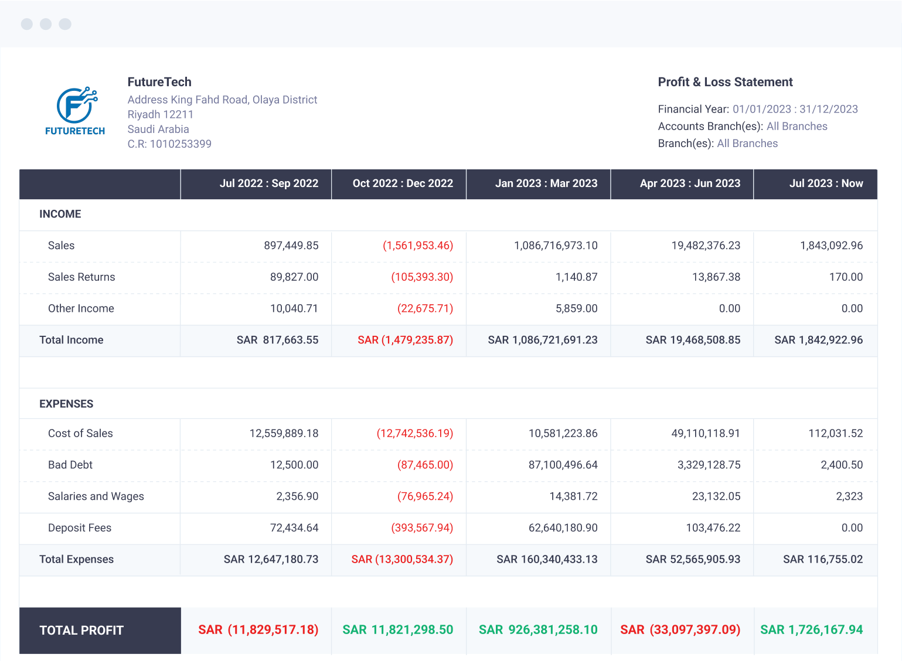This screenshot has width=902, height=661.
Task: Open the Accounts Branch(es) All Branches selector
Action: [797, 126]
